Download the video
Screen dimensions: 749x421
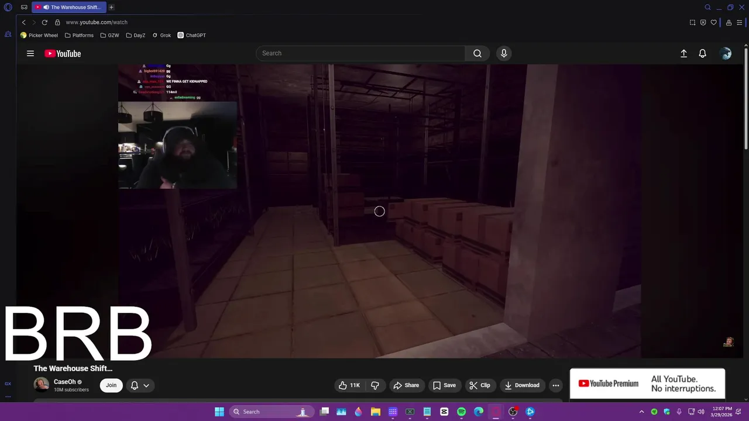click(x=522, y=385)
